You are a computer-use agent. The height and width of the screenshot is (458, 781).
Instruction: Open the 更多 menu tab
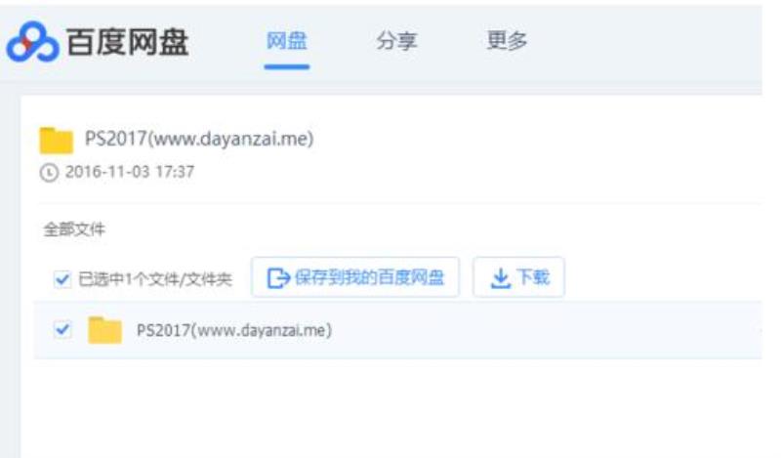(507, 40)
